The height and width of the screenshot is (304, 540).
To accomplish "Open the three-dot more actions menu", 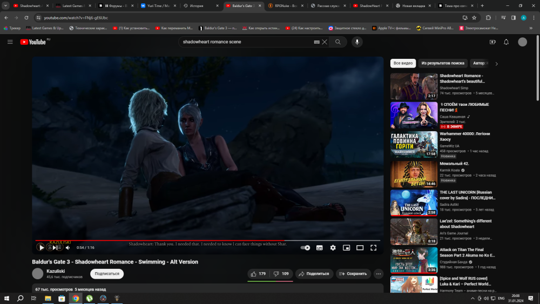I will (x=378, y=274).
